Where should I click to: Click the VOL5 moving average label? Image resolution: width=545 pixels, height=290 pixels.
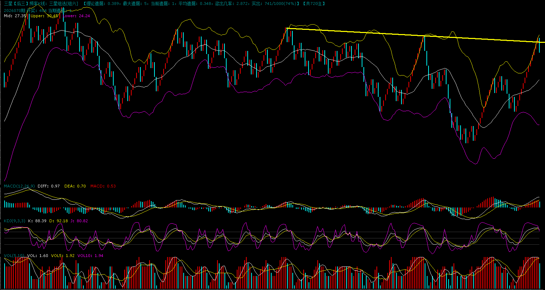pos(63,256)
